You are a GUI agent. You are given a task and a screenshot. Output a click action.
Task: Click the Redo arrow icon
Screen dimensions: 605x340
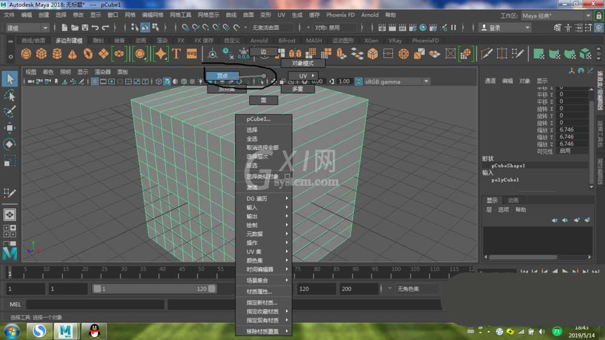coord(105,27)
